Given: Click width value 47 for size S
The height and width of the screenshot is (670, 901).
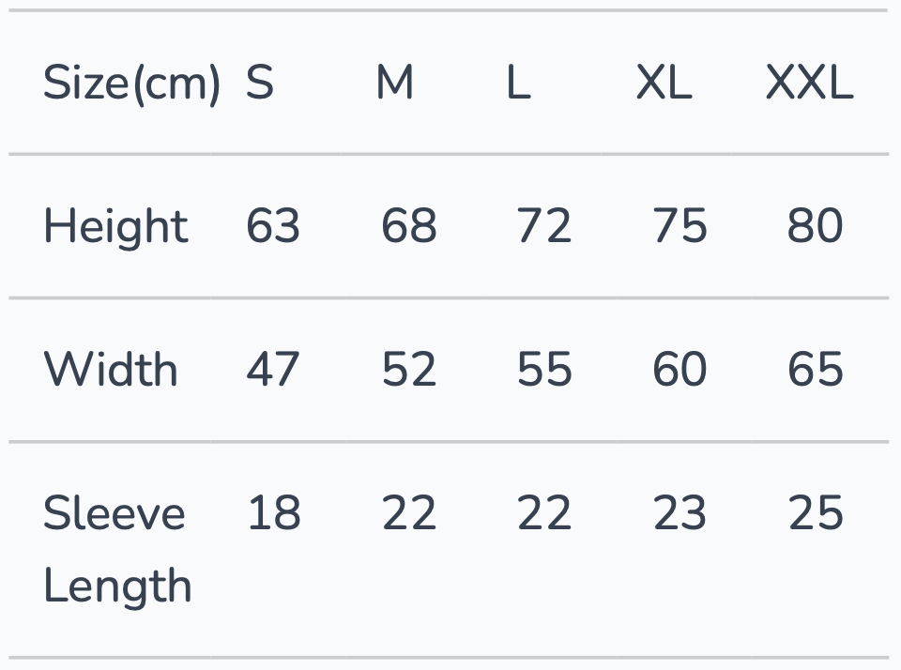Looking at the screenshot, I should tap(273, 369).
